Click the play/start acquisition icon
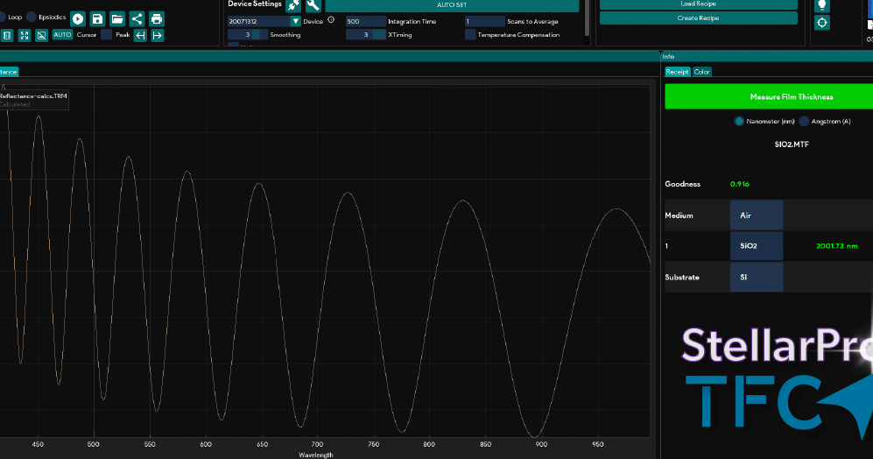Image resolution: width=873 pixels, height=459 pixels. click(x=78, y=18)
